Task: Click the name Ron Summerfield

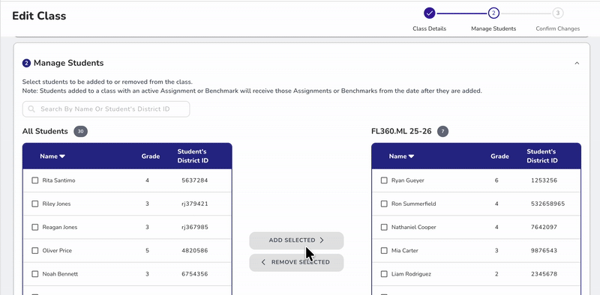Action: tap(414, 204)
